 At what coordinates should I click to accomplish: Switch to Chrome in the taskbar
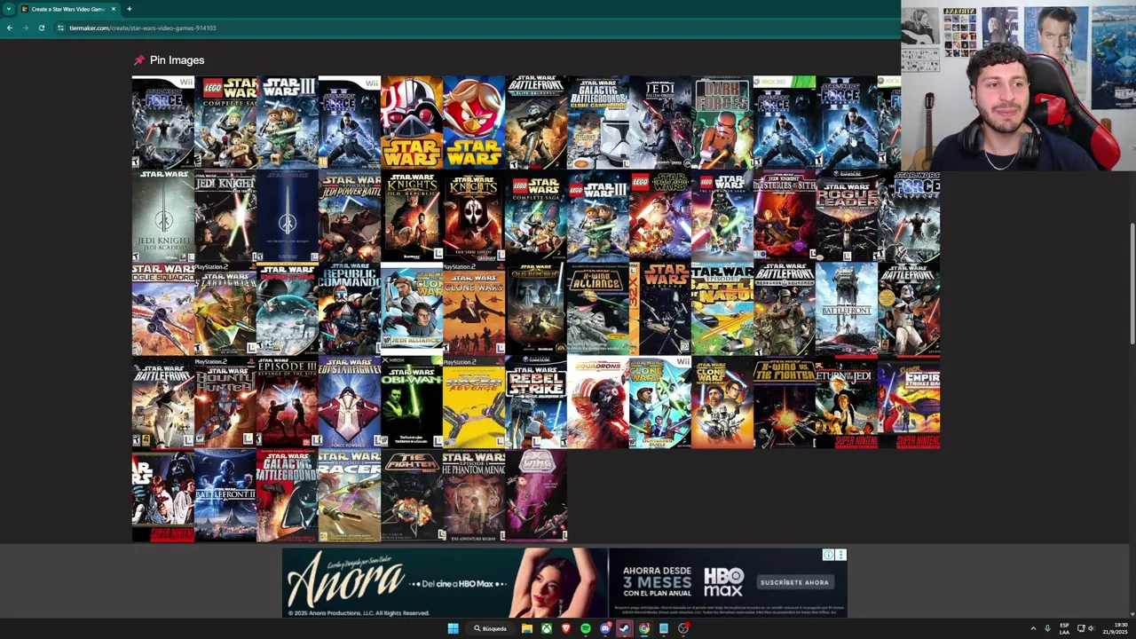(644, 628)
